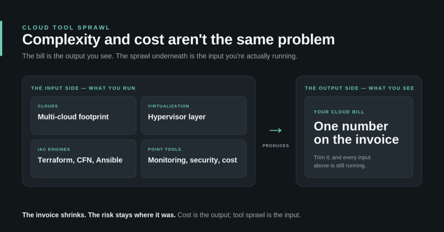Open the Terraform, CFN, Ansible card
The image size is (444, 232).
[84, 158]
